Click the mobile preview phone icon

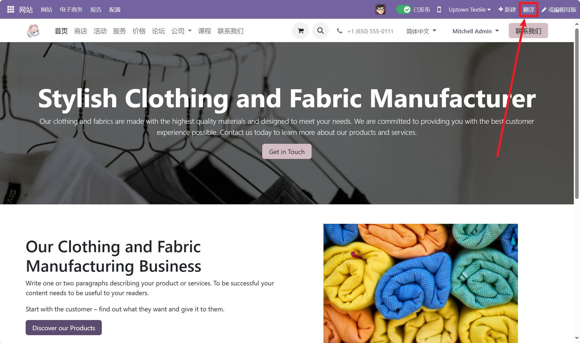(x=439, y=10)
